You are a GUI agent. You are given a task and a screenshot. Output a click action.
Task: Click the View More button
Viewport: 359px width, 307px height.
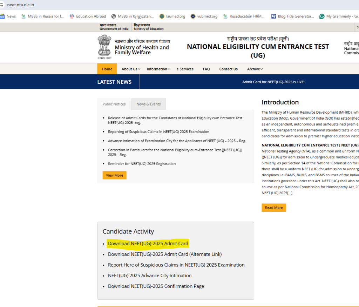coord(115,175)
